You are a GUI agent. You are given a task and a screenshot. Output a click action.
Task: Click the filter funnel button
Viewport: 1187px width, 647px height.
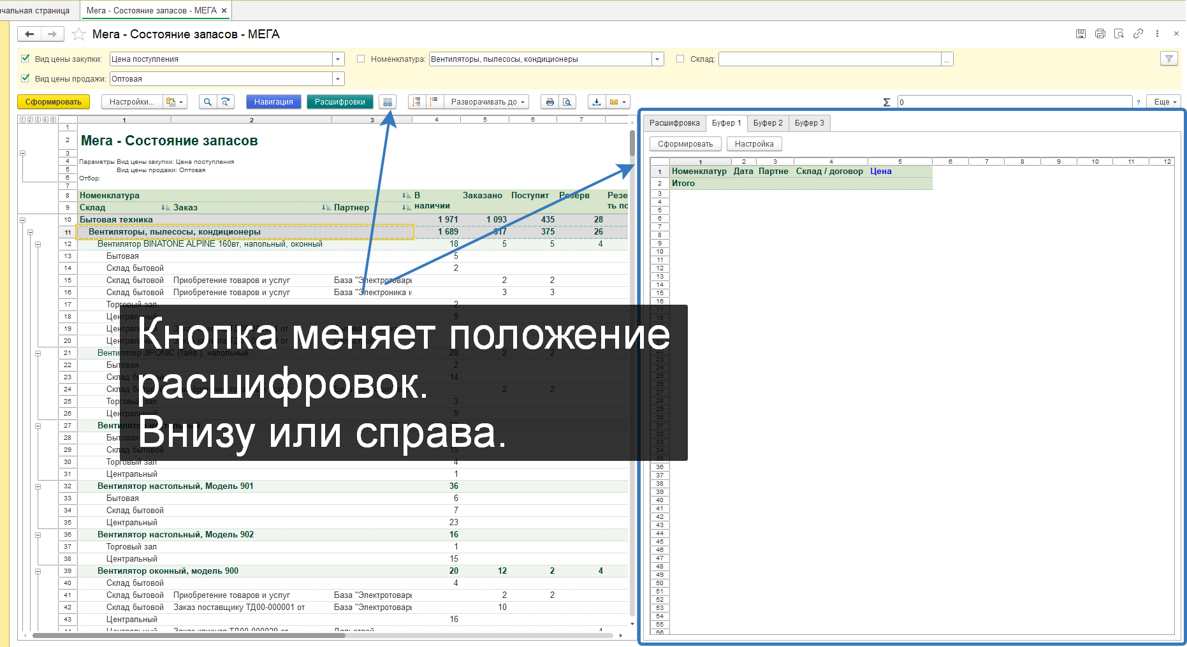click(x=1169, y=59)
